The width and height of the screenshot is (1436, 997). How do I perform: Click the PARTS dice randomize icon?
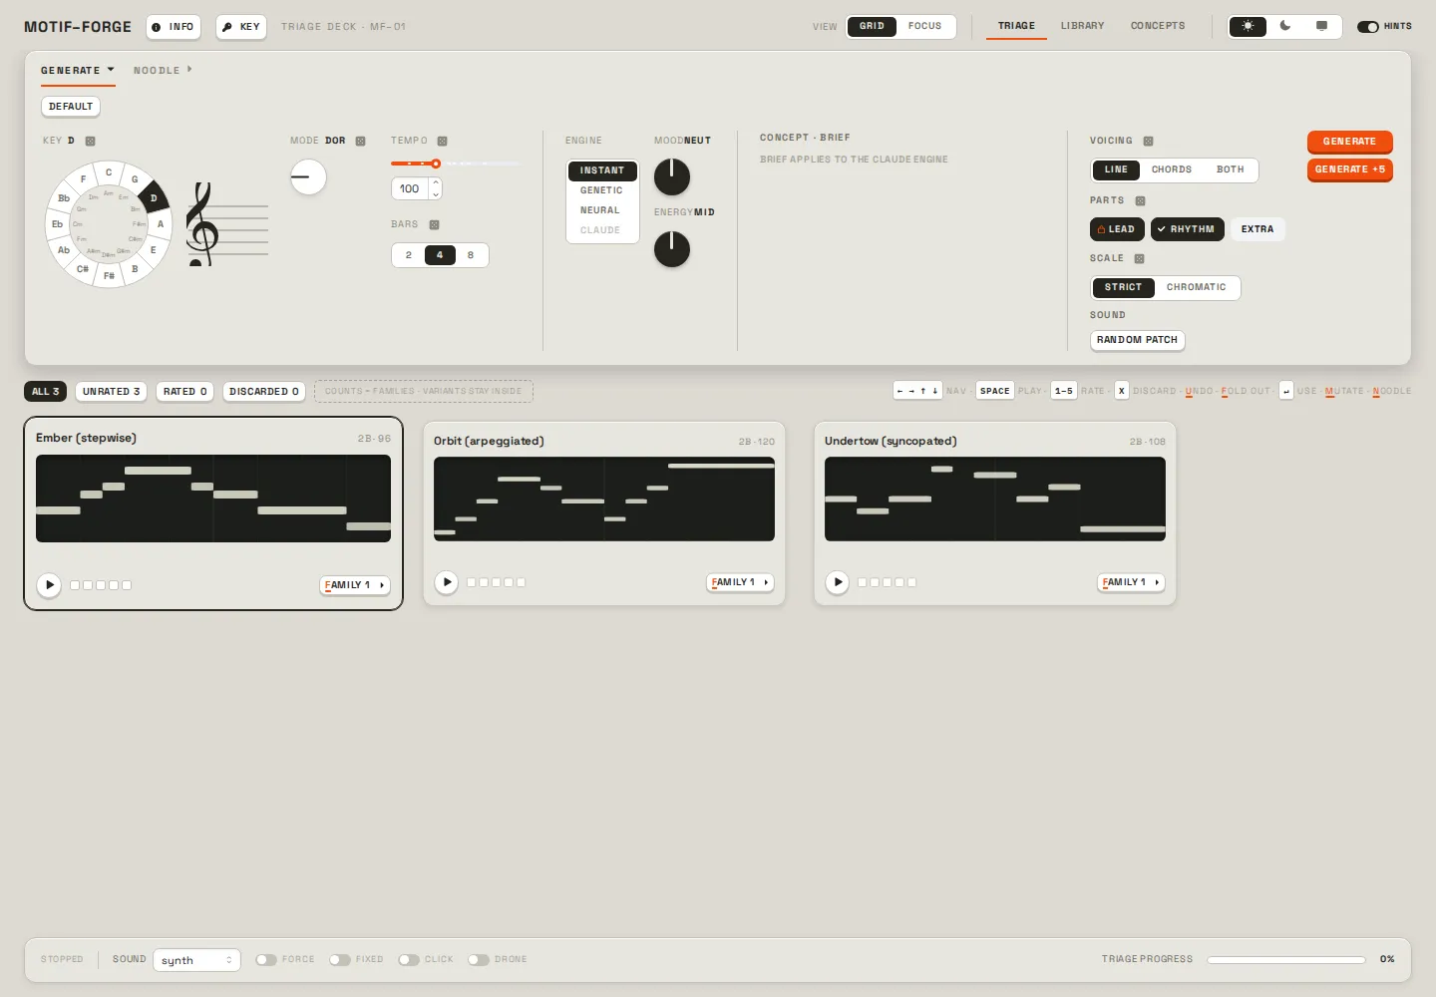click(x=1140, y=200)
